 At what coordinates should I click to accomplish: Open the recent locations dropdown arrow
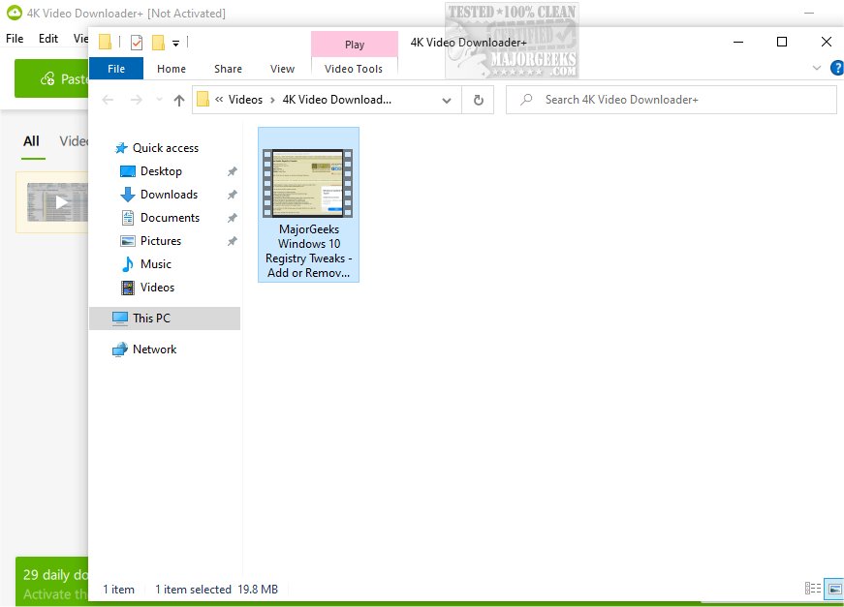click(159, 100)
